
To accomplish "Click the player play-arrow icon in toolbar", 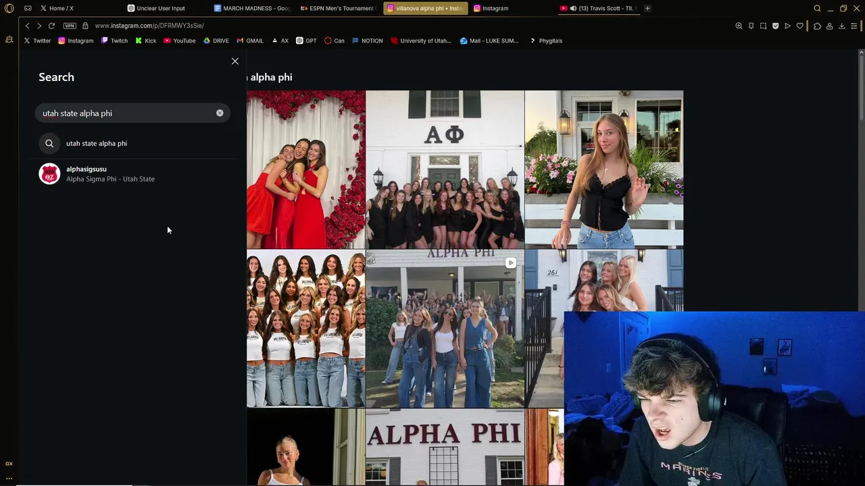I will 787,26.
